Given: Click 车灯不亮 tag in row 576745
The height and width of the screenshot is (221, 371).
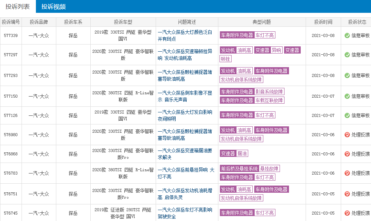Looking at the screenshot, I should [264, 213].
